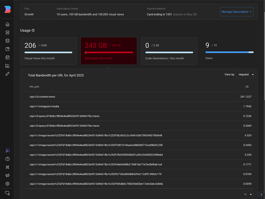
Task: Open the keyboard shortcuts icon
Action: 7,167
